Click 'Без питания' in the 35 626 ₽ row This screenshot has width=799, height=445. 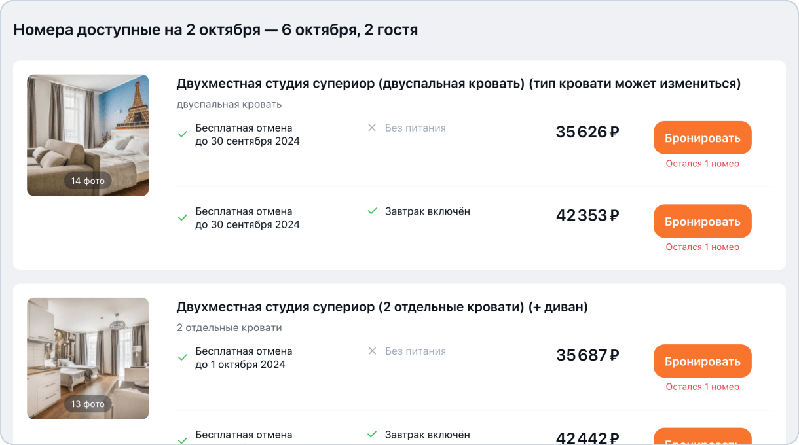tap(415, 128)
